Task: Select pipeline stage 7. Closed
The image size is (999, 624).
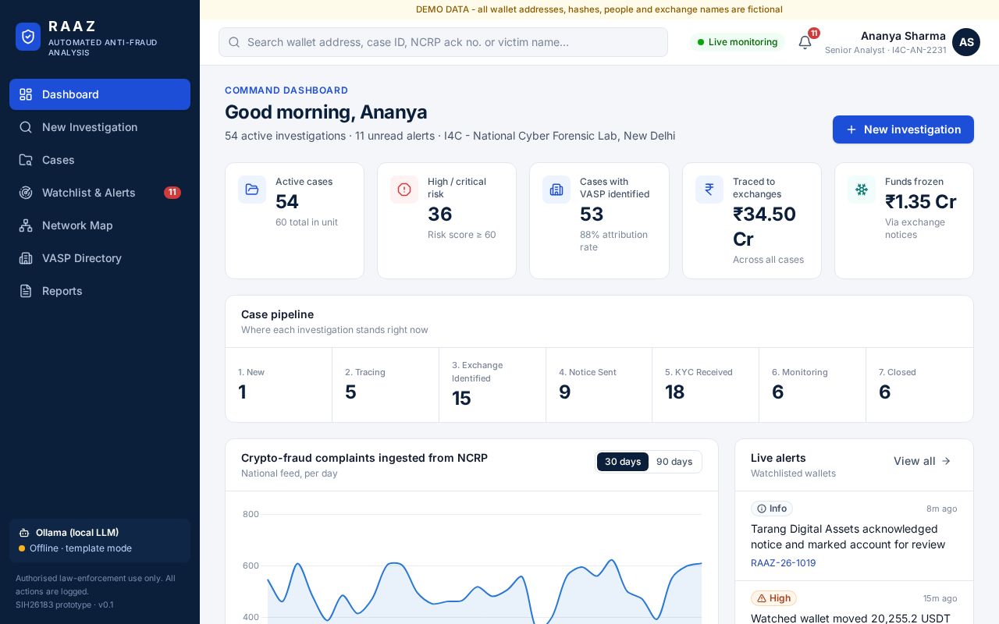Action: 919,385
